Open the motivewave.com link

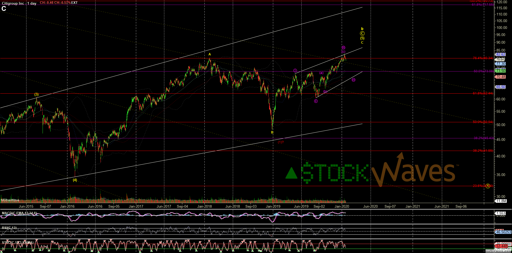(x=498, y=251)
